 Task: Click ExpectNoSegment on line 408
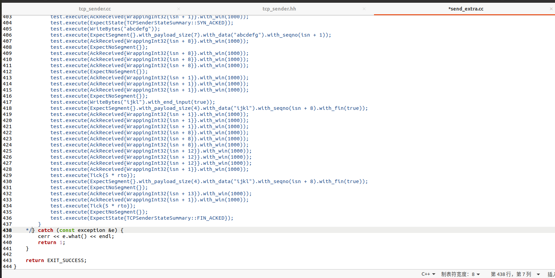(99, 47)
